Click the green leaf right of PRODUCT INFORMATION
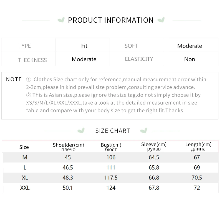The width and height of the screenshot is (222, 198). pyautogui.click(x=161, y=20)
